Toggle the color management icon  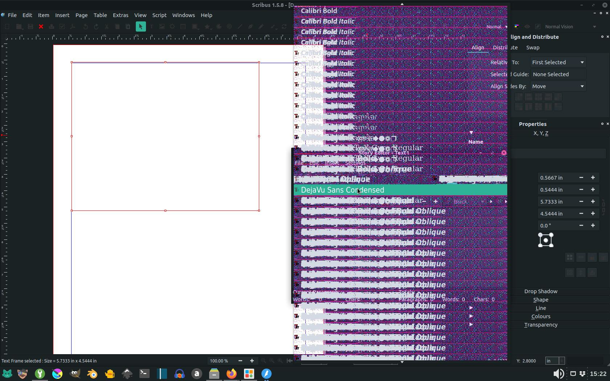point(516,26)
